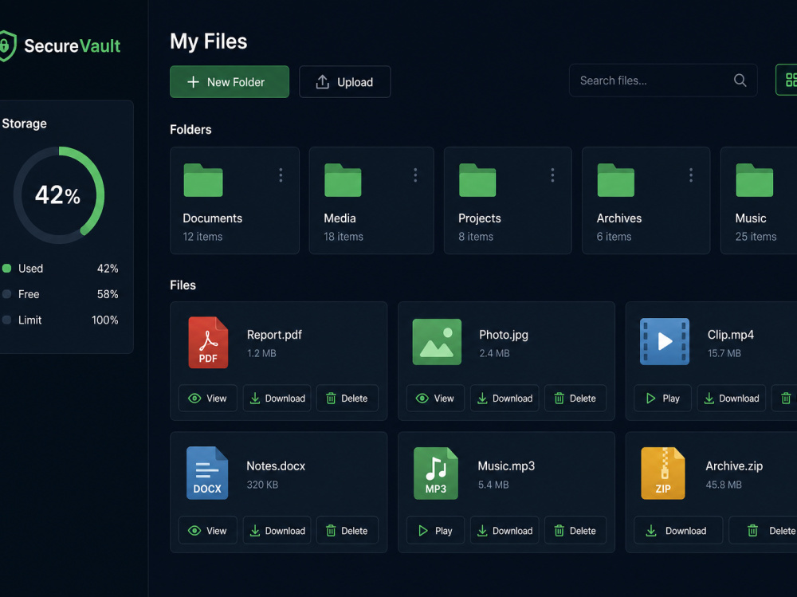The height and width of the screenshot is (597, 797).
Task: Download Notes.docx
Action: tap(277, 530)
